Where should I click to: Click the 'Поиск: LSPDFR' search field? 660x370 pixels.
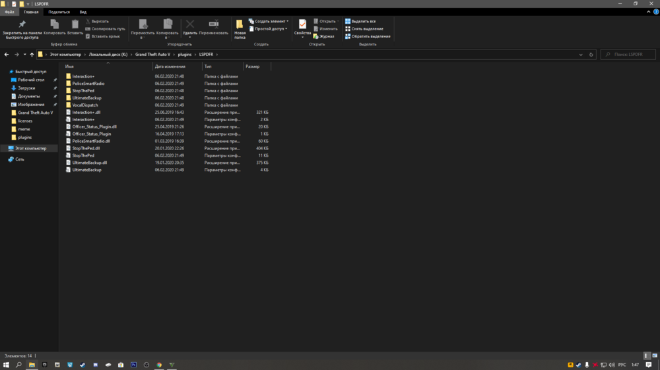point(628,54)
